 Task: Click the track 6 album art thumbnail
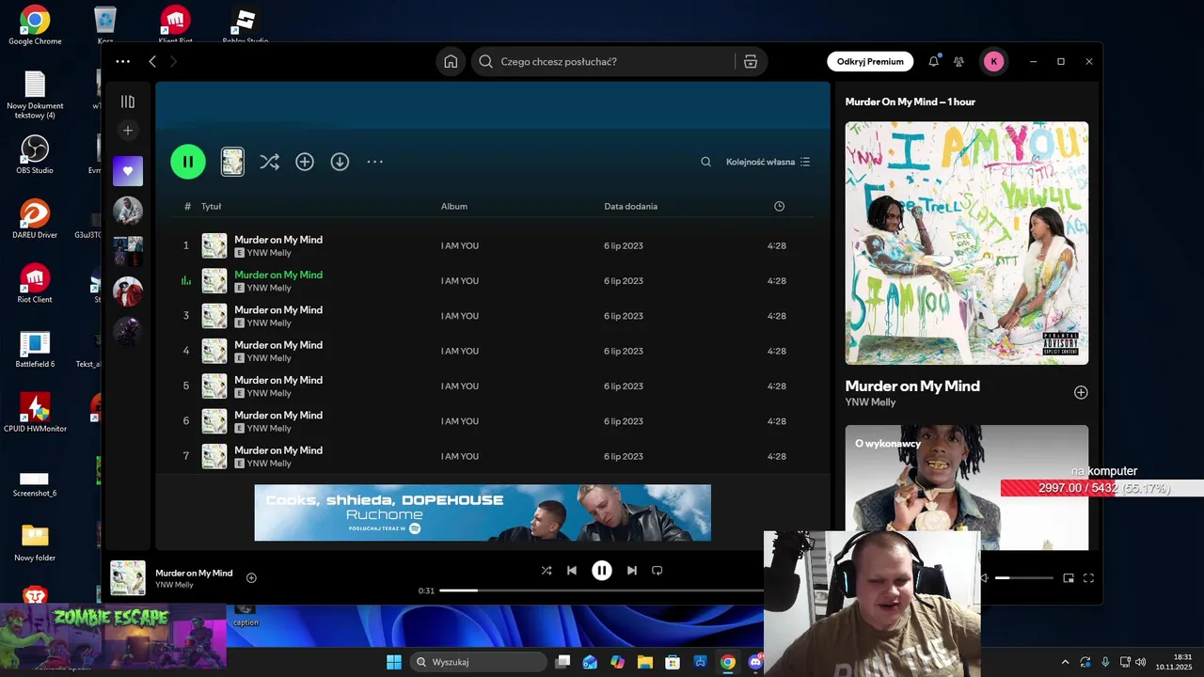[214, 421]
